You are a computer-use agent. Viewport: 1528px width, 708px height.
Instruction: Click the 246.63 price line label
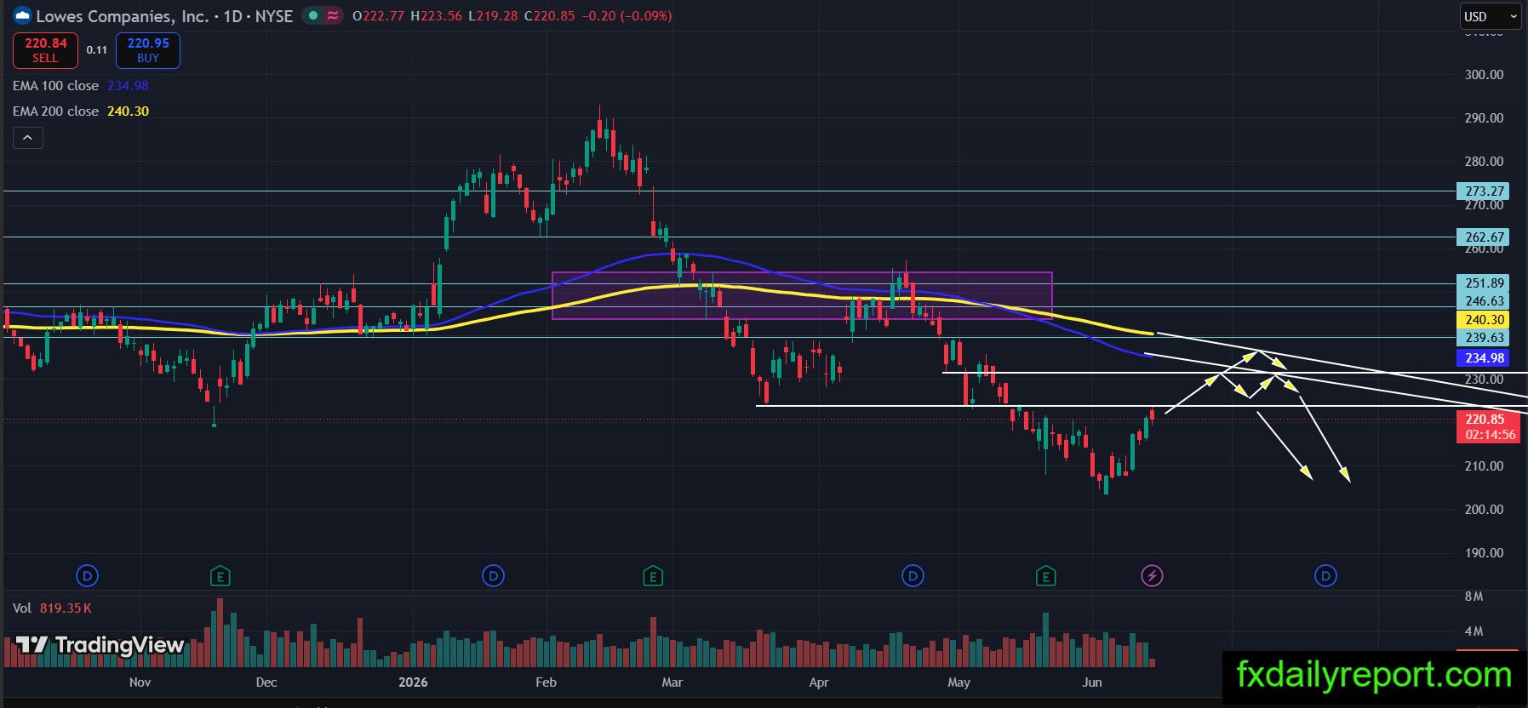(1485, 301)
